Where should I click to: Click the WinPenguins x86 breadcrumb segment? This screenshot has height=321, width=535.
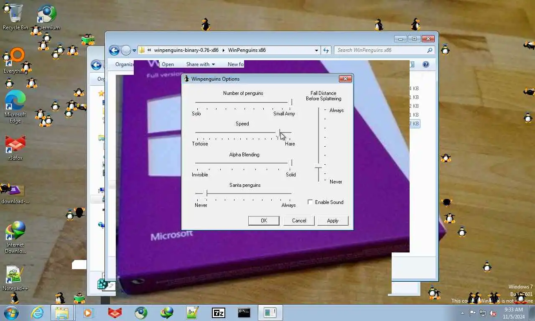pyautogui.click(x=247, y=50)
